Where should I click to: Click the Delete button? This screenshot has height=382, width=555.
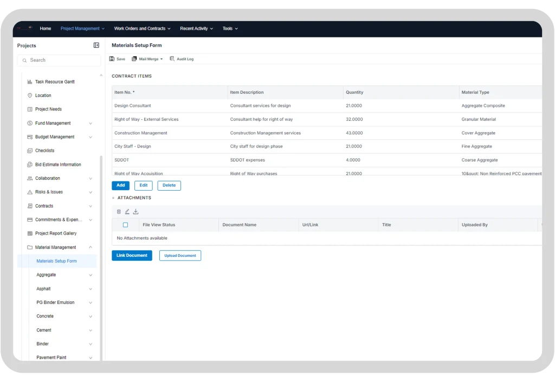(169, 185)
